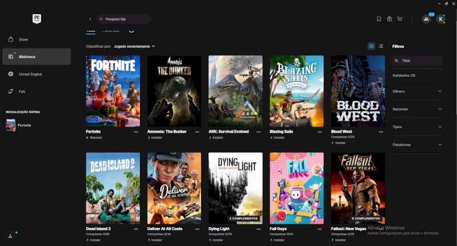This screenshot has width=457, height=246.
Task: Install Blood West
Action: pos(338,143)
